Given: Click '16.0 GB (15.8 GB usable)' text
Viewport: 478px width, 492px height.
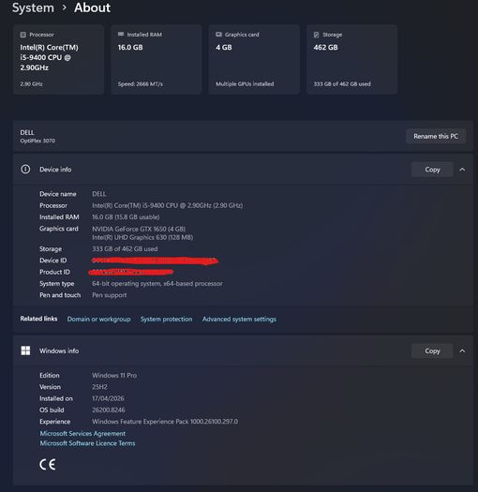Looking at the screenshot, I should (126, 217).
